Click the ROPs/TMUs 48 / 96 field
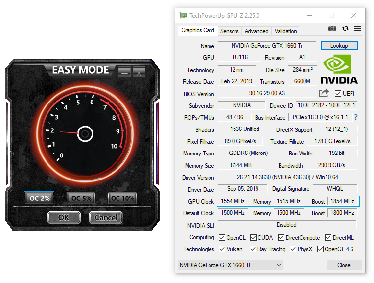This screenshot has width=374, height=283. 234,117
